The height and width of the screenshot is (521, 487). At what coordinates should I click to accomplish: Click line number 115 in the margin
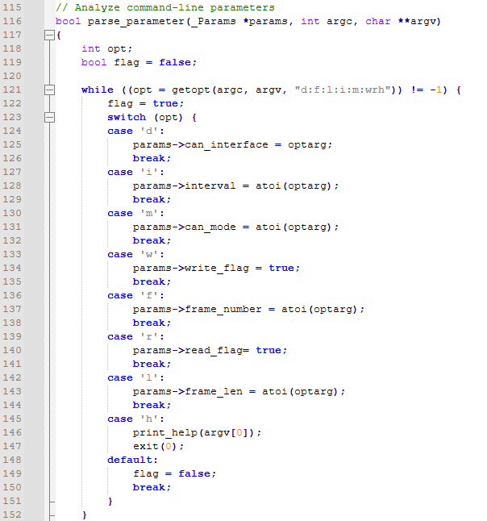[12, 7]
